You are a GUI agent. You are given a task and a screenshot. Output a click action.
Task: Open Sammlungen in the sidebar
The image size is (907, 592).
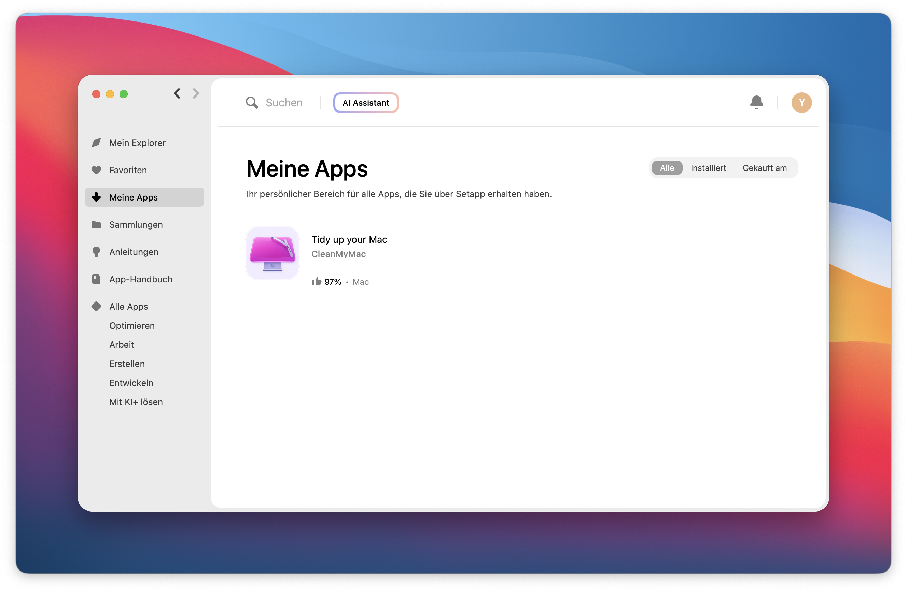pyautogui.click(x=144, y=225)
